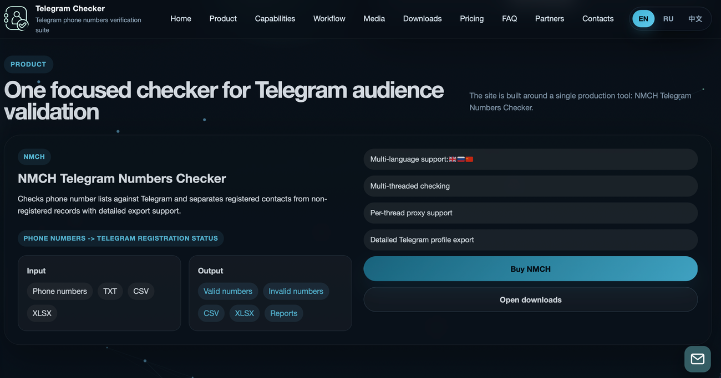Image resolution: width=721 pixels, height=378 pixels.
Task: Click the Phone numbers -> Telegram registration status label
Action: coord(121,239)
